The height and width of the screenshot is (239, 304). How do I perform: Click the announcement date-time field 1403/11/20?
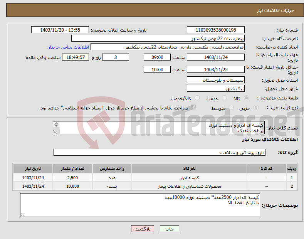click(x=60, y=30)
